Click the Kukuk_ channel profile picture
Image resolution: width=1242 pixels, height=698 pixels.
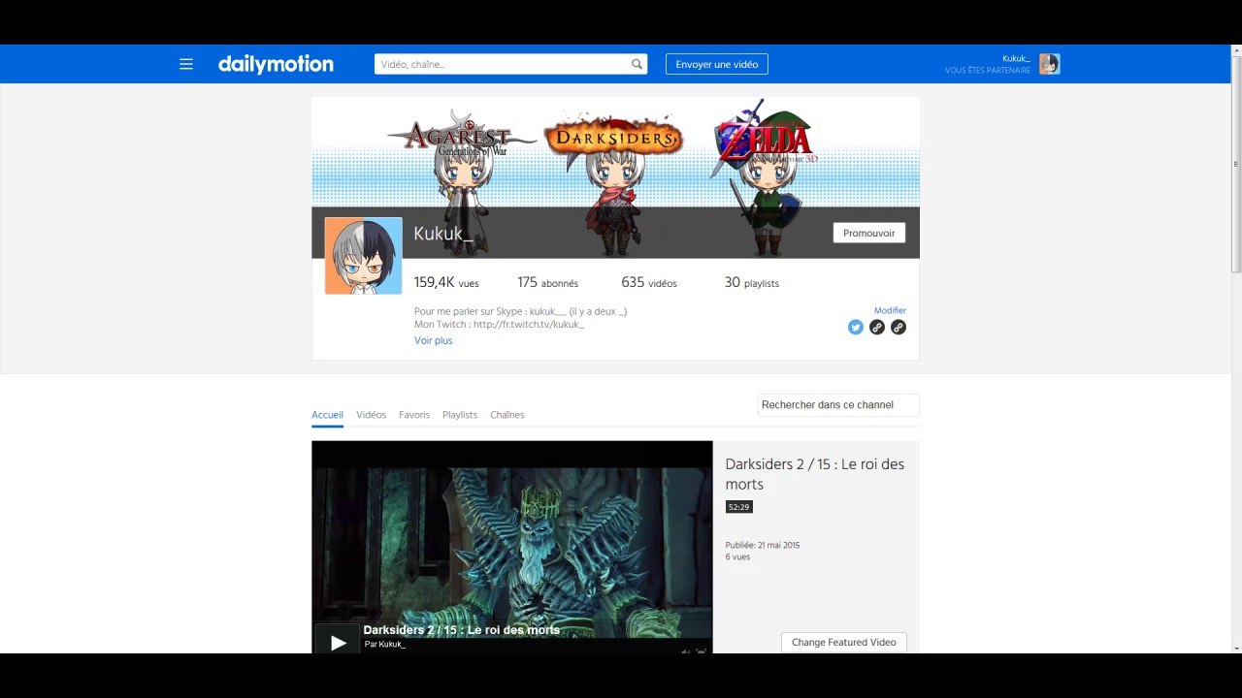coord(363,255)
